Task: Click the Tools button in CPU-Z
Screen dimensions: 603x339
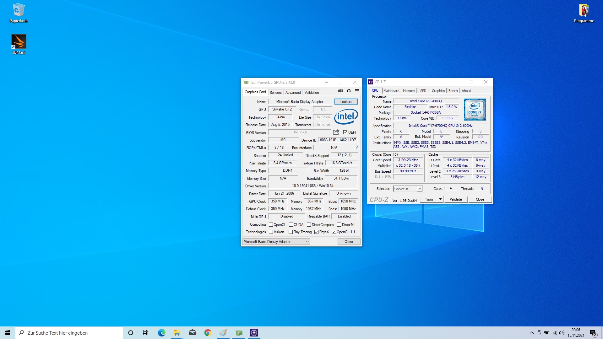Action: tap(429, 199)
